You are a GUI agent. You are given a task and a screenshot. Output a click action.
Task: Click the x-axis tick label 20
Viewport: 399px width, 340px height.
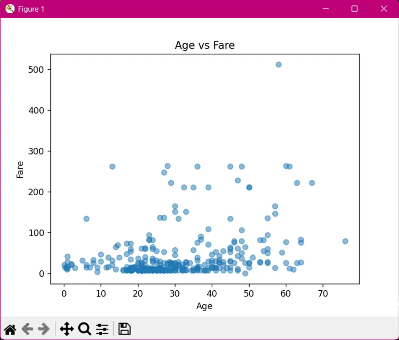pos(138,294)
